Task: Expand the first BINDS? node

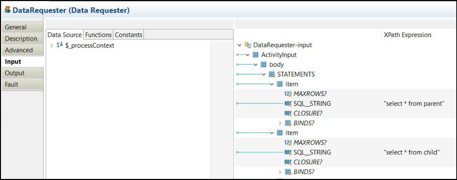Action: pos(280,123)
